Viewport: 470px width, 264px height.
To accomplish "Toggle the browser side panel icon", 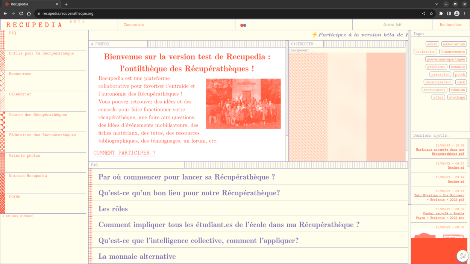I will pos(449,14).
